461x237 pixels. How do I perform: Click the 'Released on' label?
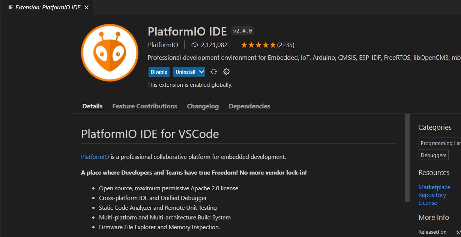[432, 232]
